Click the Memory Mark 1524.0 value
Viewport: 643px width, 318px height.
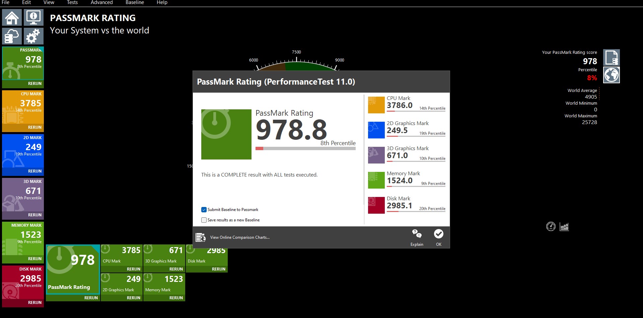(400, 181)
